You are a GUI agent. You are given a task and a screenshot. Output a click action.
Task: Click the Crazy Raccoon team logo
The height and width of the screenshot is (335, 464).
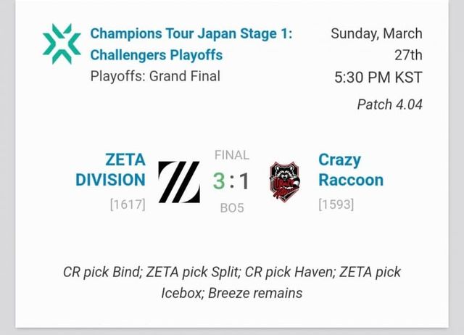[283, 181]
